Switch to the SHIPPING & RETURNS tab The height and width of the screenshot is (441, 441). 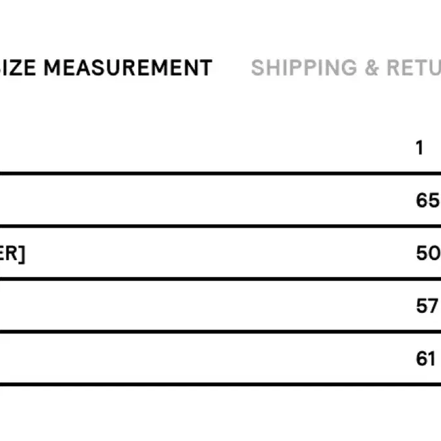coord(346,68)
